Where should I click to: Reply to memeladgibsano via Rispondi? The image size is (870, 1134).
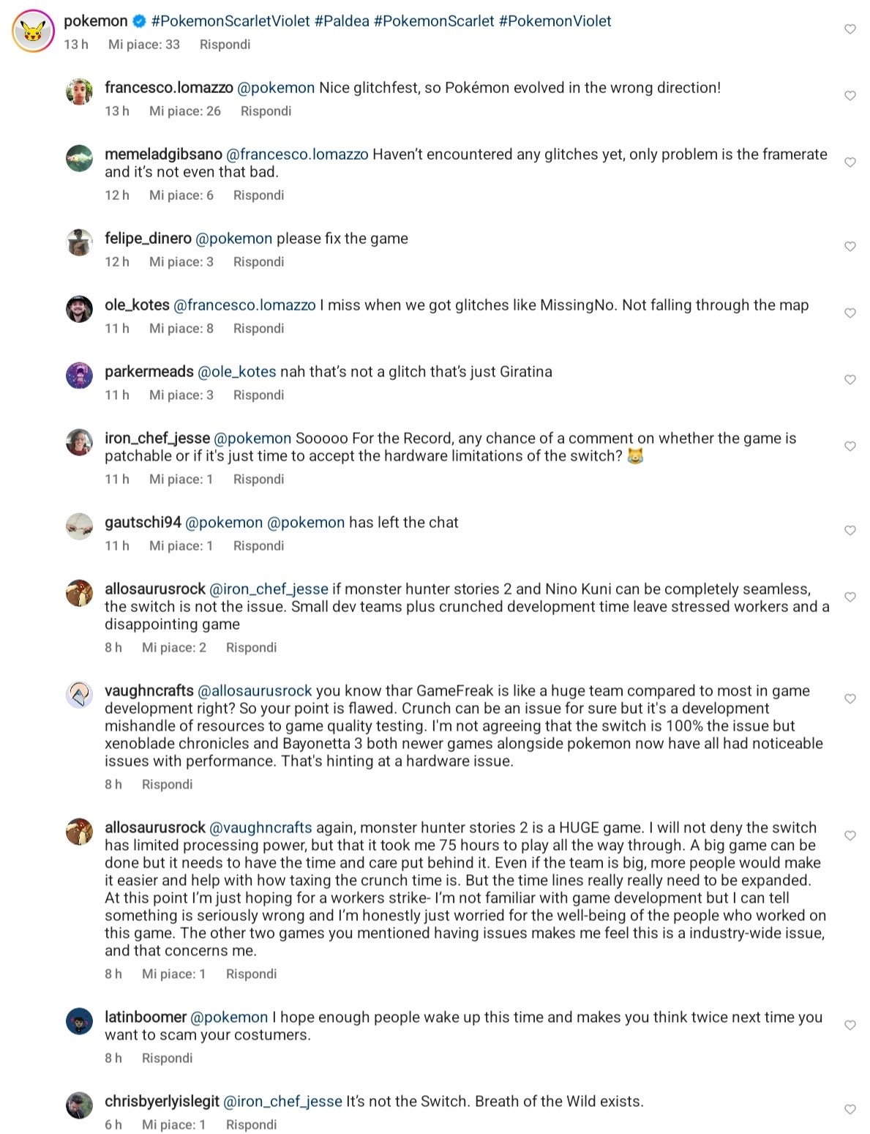258,195
